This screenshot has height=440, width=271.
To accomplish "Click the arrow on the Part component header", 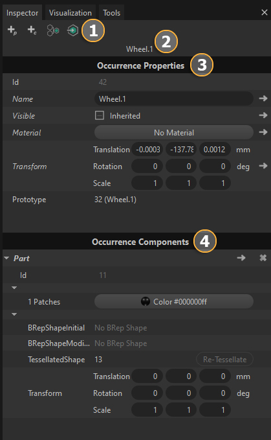I will click(241, 258).
